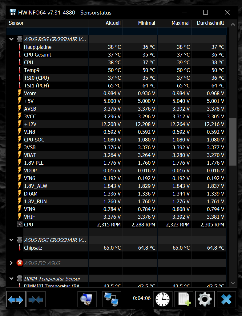
Task: Maximize the HWiNFO64 window
Action: (x=205, y=12)
